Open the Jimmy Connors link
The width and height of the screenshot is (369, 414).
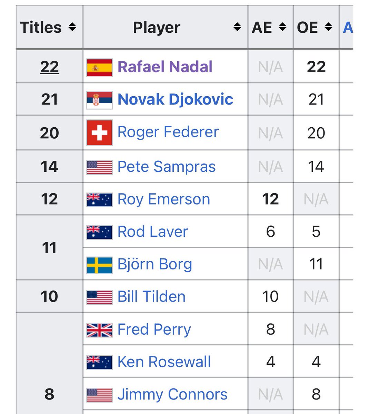172,394
